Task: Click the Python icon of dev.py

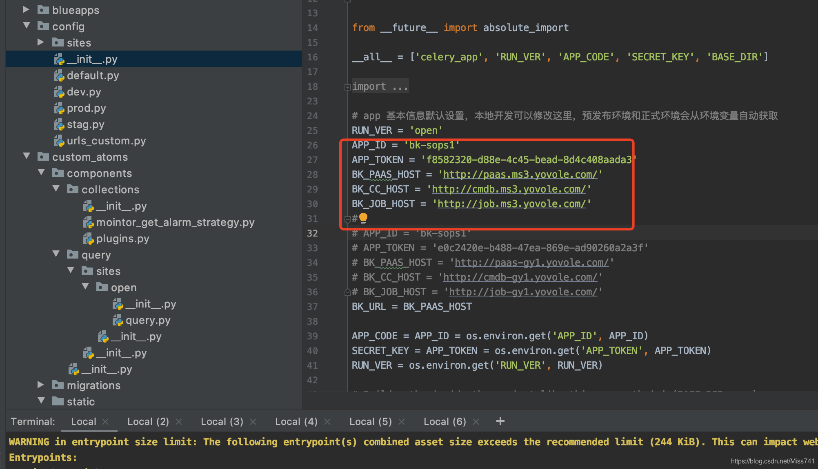Action: pyautogui.click(x=59, y=92)
